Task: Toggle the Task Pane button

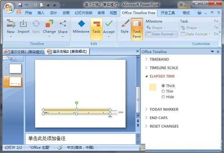Action: (x=137, y=29)
